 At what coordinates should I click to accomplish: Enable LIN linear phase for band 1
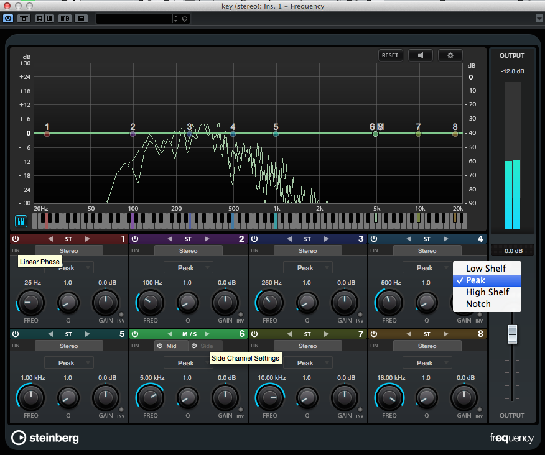[x=16, y=250]
